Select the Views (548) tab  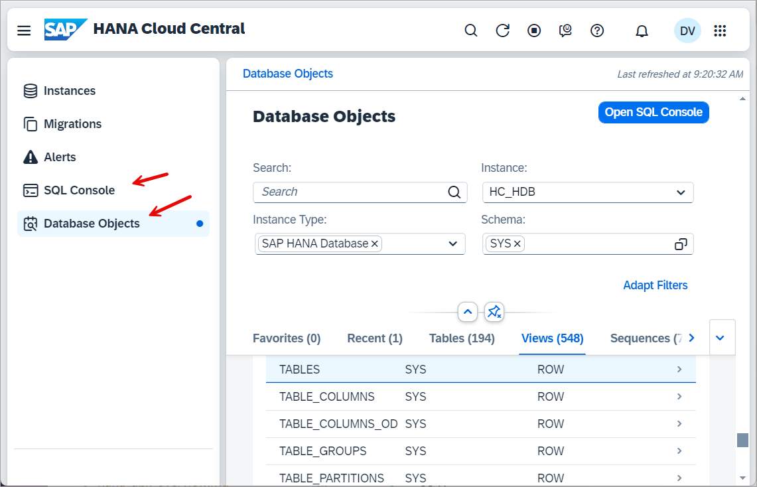tap(552, 338)
